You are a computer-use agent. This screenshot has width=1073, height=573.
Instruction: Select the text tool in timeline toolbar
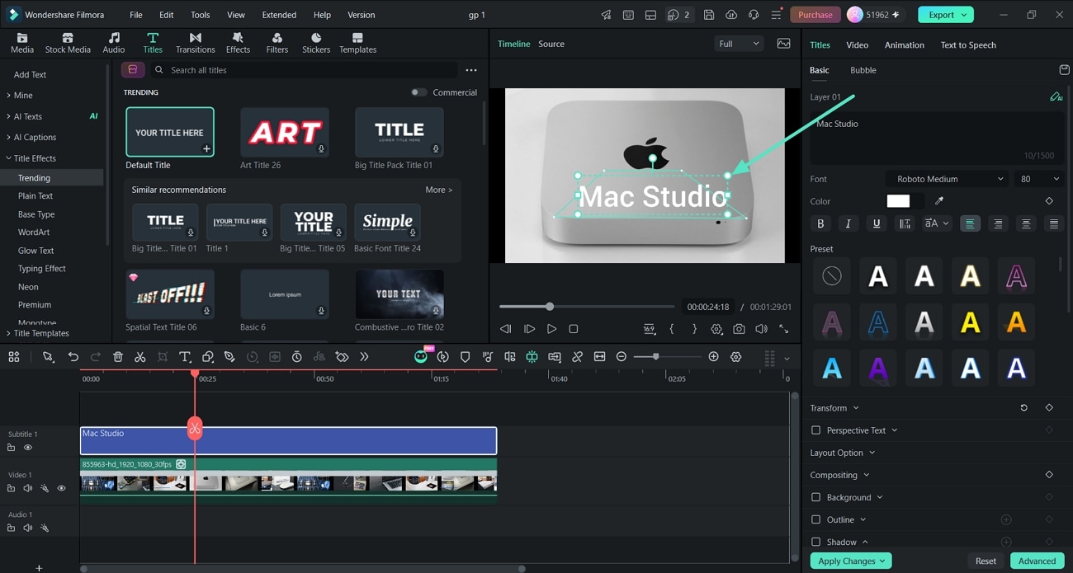click(185, 357)
